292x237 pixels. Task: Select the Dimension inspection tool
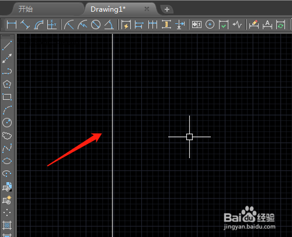224,25
